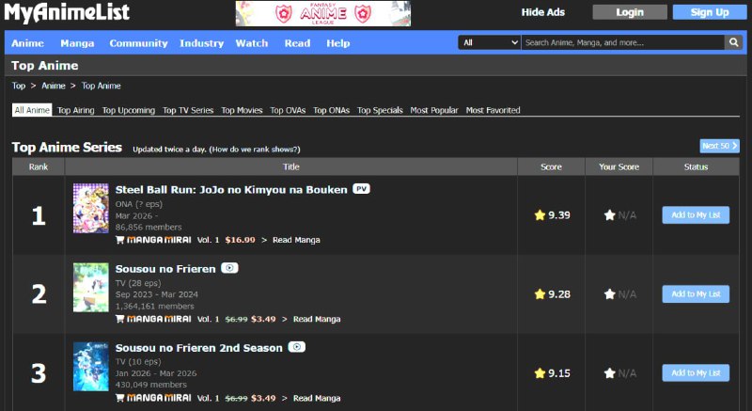The height and width of the screenshot is (411, 752).
Task: Click the PV badge next to Steel Ball Run
Action: click(361, 189)
